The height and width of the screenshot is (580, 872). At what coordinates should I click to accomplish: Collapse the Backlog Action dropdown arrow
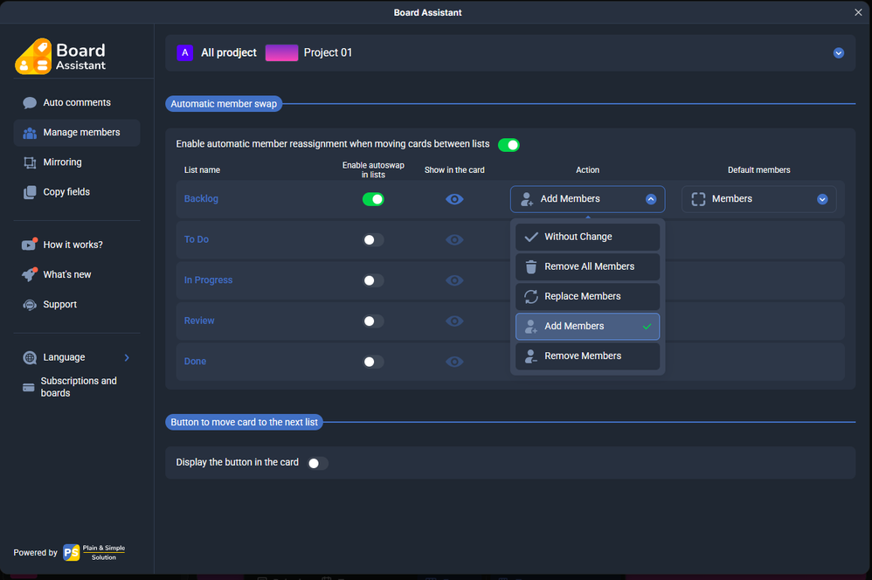[651, 199]
